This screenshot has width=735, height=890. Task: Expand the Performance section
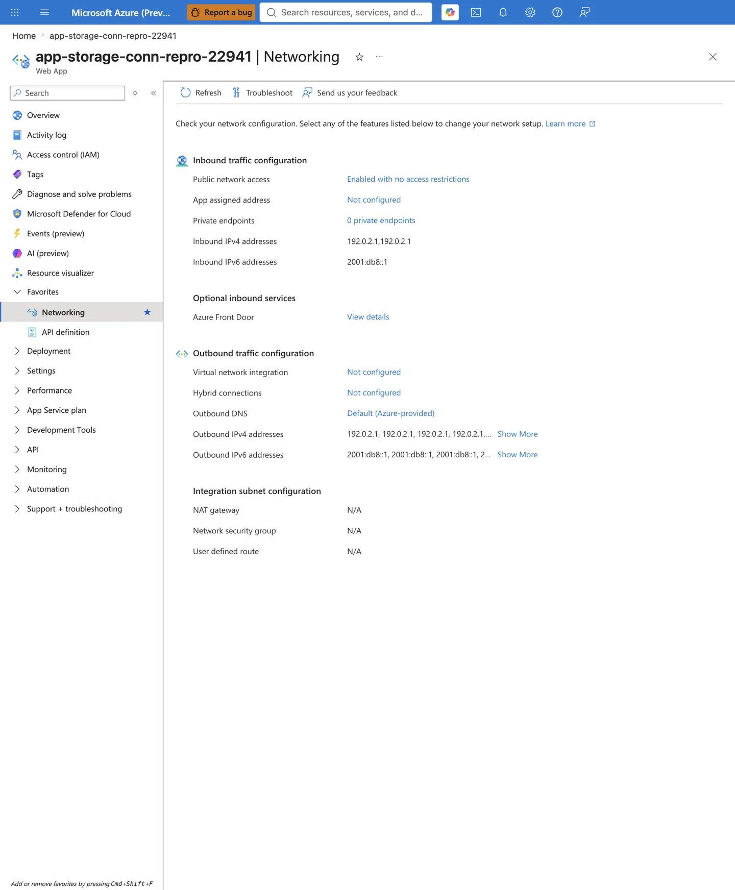17,390
